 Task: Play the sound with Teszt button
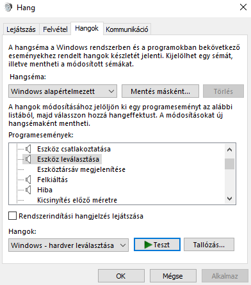pyautogui.click(x=157, y=245)
